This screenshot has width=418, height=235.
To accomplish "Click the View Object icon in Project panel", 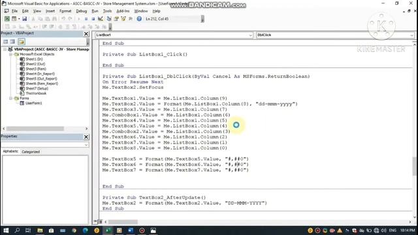I will pos(12,42).
